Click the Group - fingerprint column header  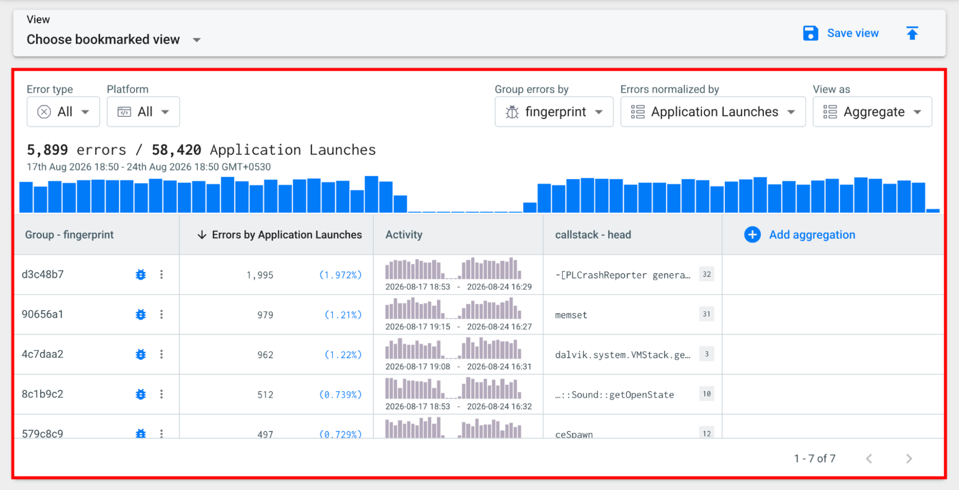[69, 235]
